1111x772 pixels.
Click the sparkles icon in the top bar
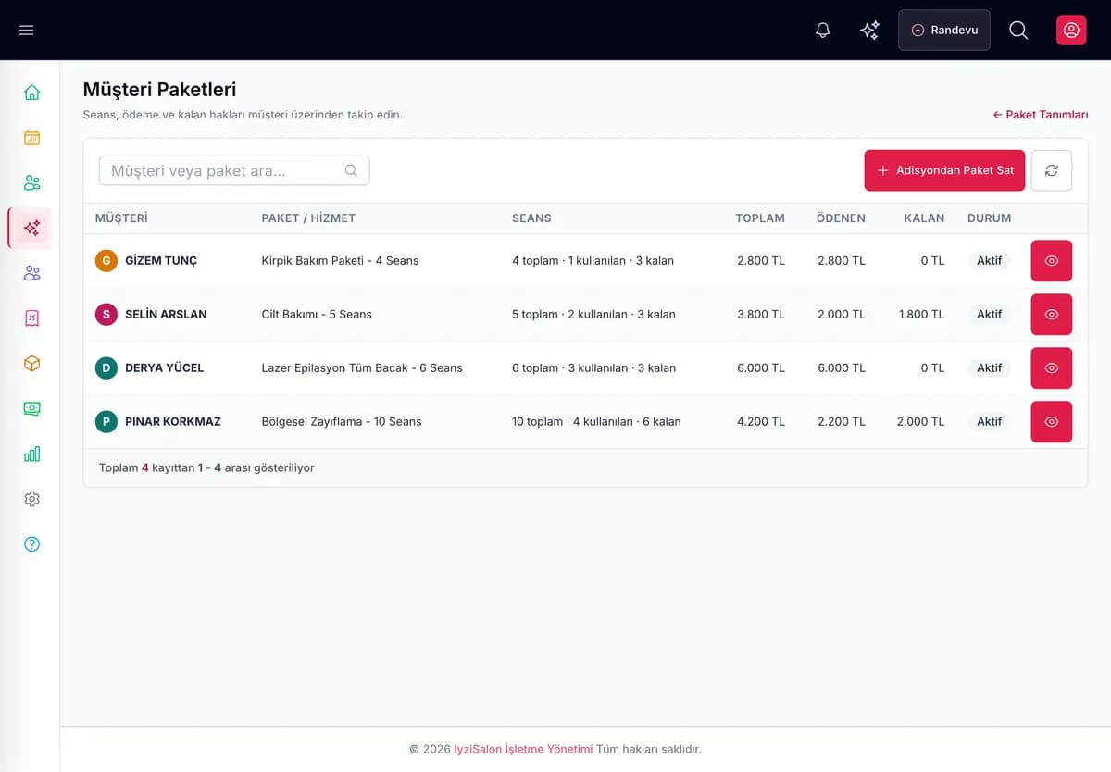pos(869,31)
